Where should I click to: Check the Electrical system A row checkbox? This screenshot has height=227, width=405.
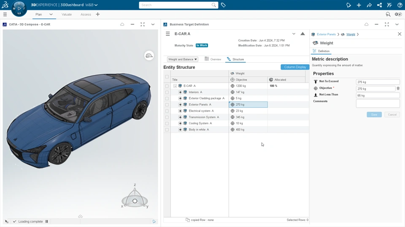click(167, 111)
